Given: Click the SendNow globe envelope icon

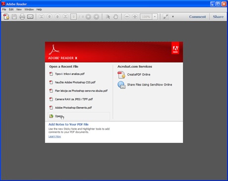Looking at the screenshot, I should click(121, 85).
